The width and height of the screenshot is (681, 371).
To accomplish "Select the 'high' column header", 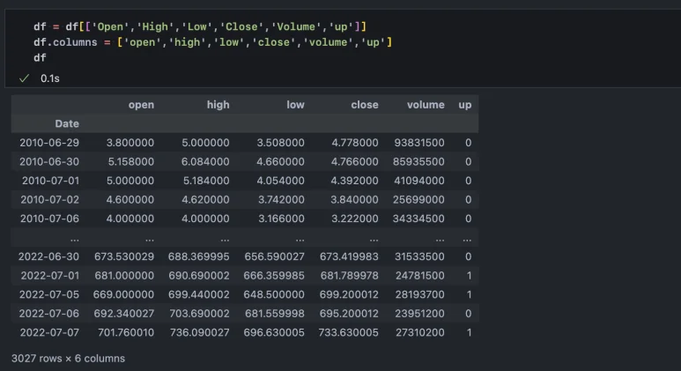I will (x=218, y=105).
